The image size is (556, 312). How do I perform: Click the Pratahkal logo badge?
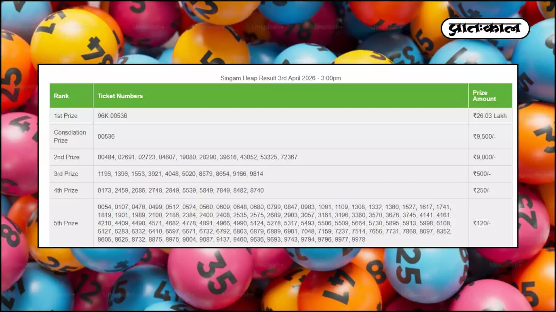(485, 28)
